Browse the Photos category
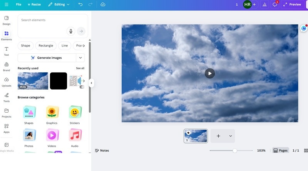Viewport: 308px width, 171px height. pos(29,138)
